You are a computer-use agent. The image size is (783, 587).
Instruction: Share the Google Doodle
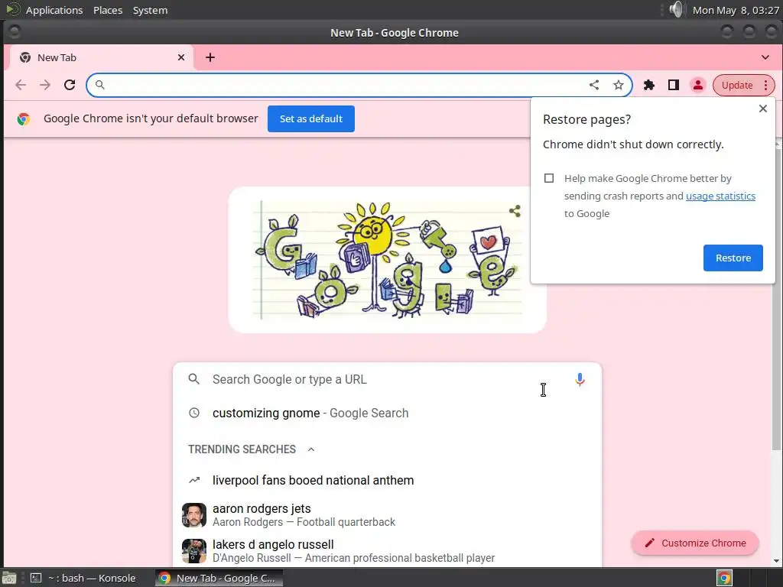tap(515, 211)
